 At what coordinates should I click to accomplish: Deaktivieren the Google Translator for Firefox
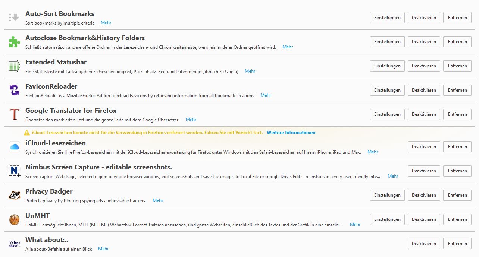[x=424, y=114]
